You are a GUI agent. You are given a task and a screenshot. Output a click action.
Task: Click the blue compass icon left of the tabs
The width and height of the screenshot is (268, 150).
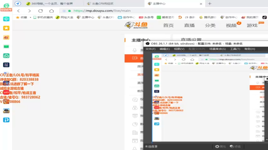point(18,3)
